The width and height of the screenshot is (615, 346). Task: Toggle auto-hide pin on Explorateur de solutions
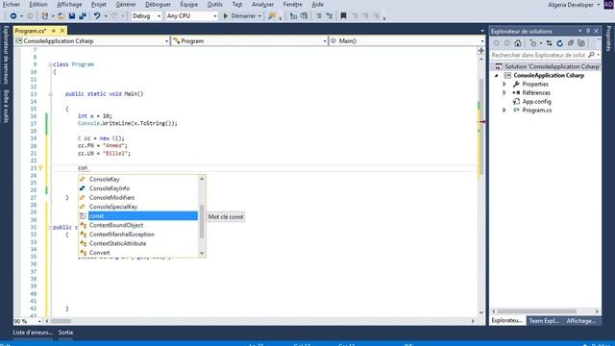coord(588,31)
